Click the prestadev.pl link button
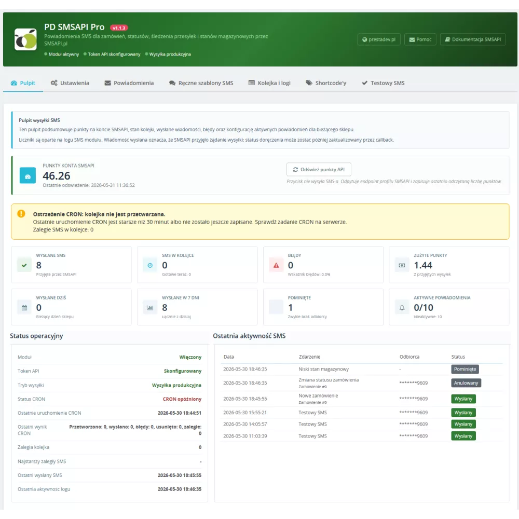The width and height of the screenshot is (519, 519). (x=379, y=39)
